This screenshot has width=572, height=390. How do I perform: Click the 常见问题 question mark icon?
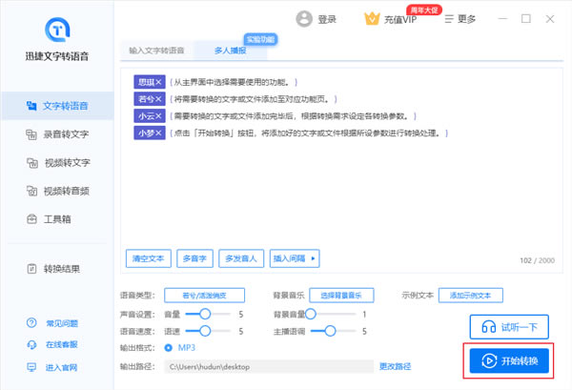click(x=31, y=323)
